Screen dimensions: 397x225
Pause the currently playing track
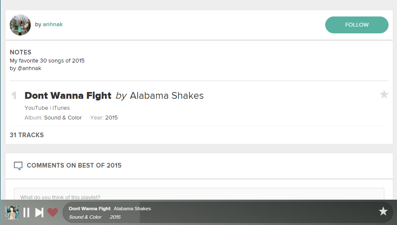(x=26, y=212)
